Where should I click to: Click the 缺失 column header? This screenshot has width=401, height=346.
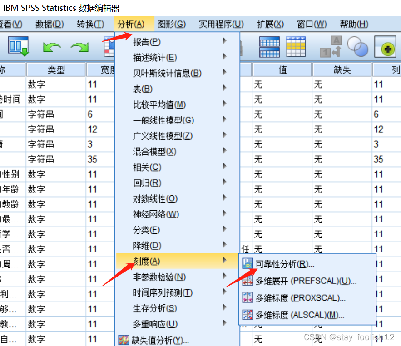click(342, 69)
